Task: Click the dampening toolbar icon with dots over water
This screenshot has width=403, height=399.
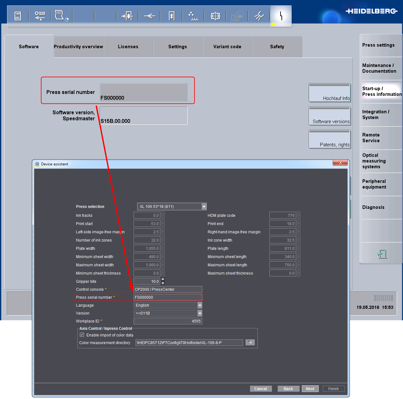Action: tap(193, 16)
